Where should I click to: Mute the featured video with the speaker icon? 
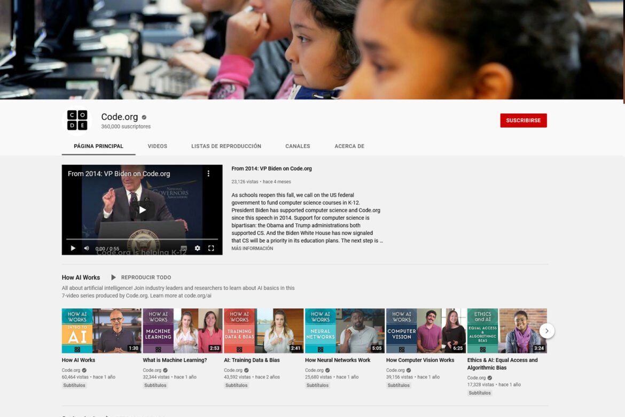point(87,248)
